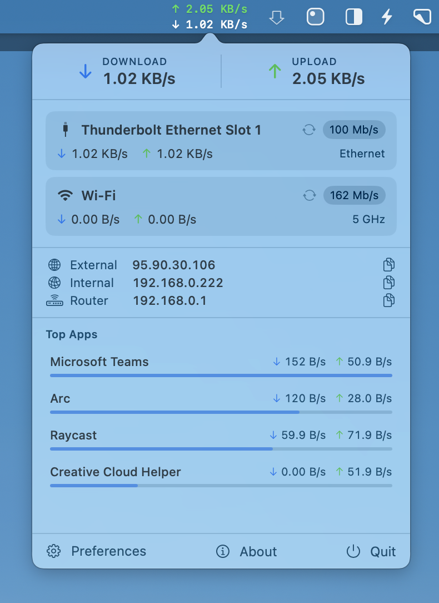Click the download arrow menu bar icon
Screen dimensions: 439x603
pos(276,17)
